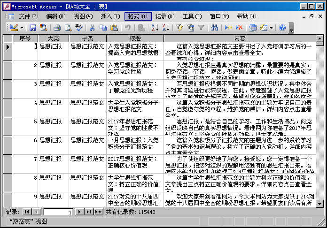Image resolution: width=327 pixels, height=228 pixels.
Task: Click the Paste clipboard icon
Action: (x=114, y=28)
